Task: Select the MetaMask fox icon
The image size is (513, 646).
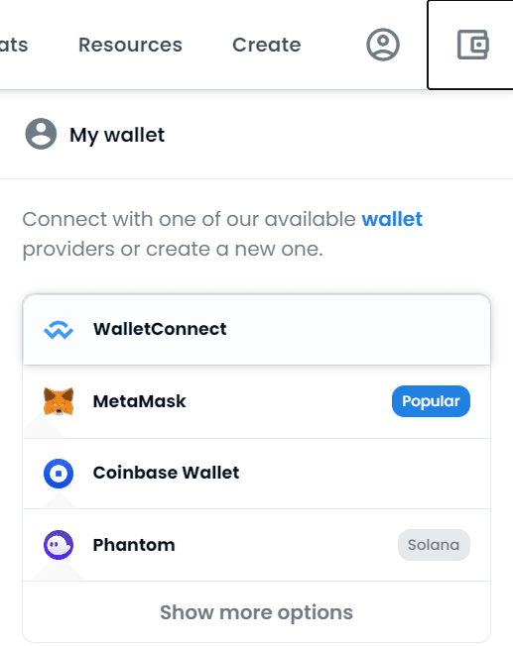Action: click(59, 401)
